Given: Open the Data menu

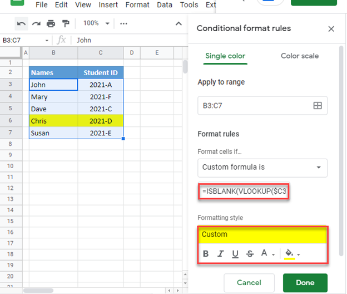Looking at the screenshot, I should coord(165,4).
